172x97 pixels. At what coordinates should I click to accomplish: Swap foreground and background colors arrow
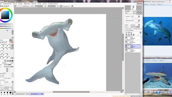pyautogui.click(x=13, y=40)
